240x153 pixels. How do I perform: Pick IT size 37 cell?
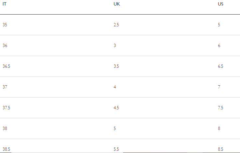5,87
